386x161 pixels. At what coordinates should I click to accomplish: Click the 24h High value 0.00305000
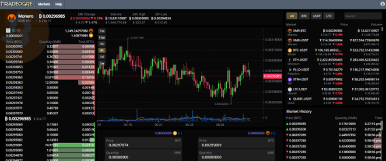click(x=140, y=18)
